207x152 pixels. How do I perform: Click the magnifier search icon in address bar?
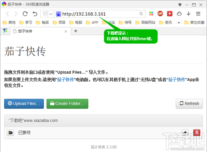(x=141, y=14)
